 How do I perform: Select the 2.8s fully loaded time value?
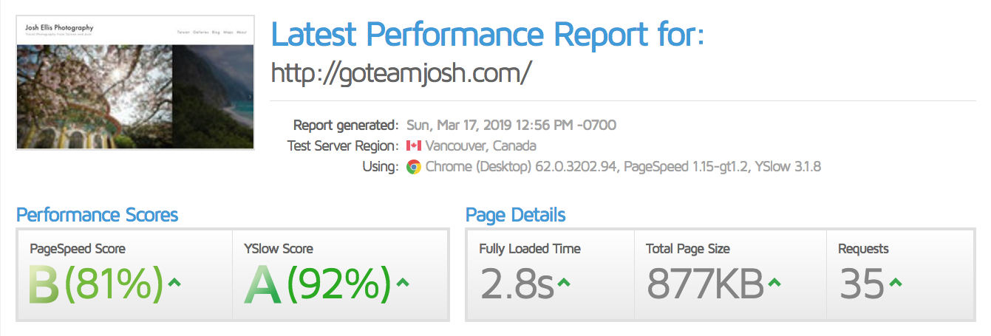[517, 284]
